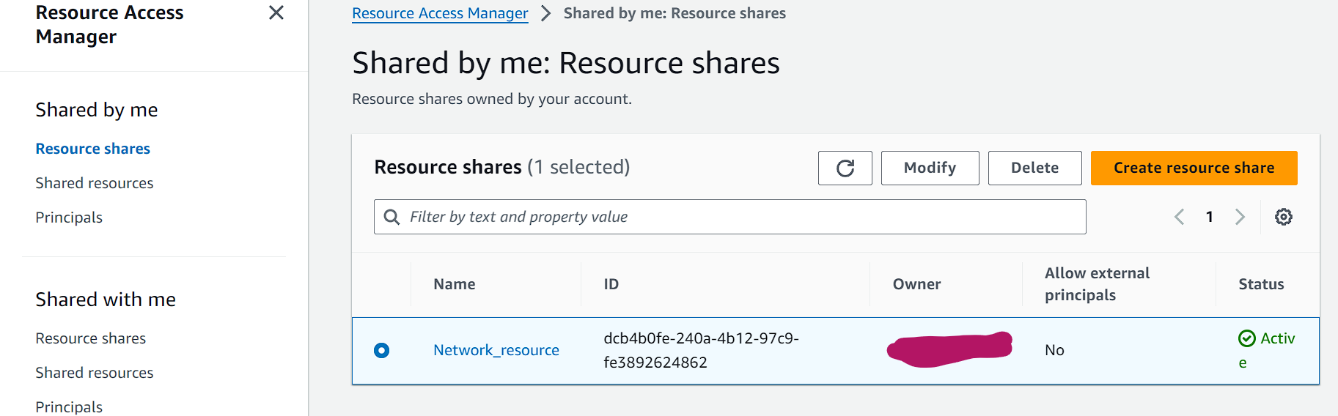Click the 'Shared by me' sidebar heading
The height and width of the screenshot is (416, 1338).
coord(97,110)
